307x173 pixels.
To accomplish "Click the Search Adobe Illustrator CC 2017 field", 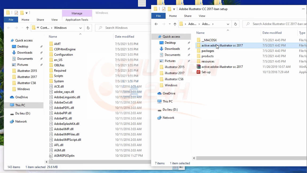I will pyautogui.click(x=275, y=24).
